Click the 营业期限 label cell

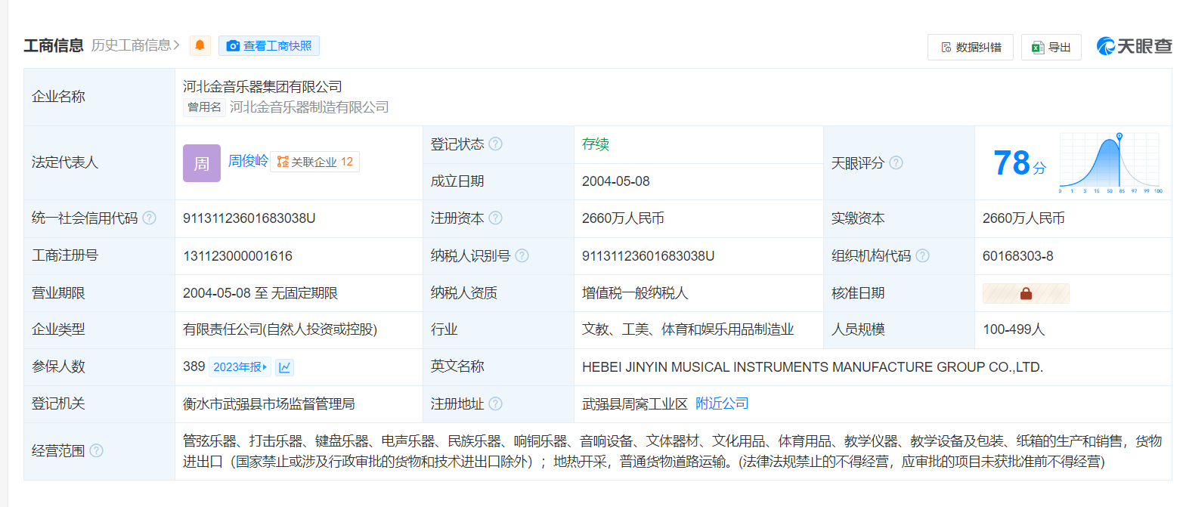[100, 293]
